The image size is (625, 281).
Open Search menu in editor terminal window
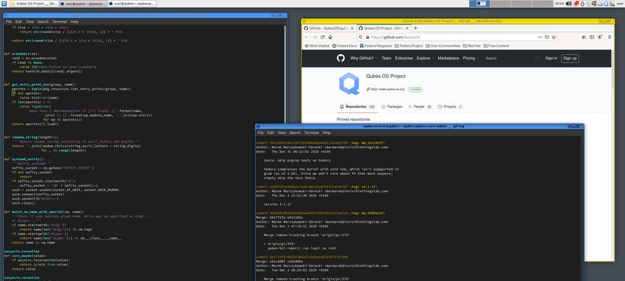click(x=43, y=22)
